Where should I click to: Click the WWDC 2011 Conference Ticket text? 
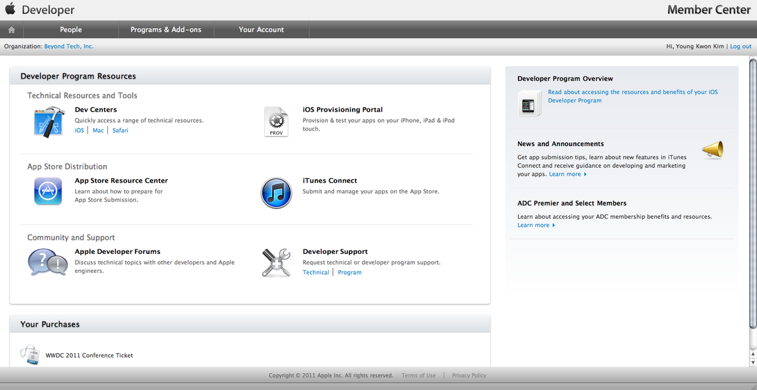tap(90, 355)
